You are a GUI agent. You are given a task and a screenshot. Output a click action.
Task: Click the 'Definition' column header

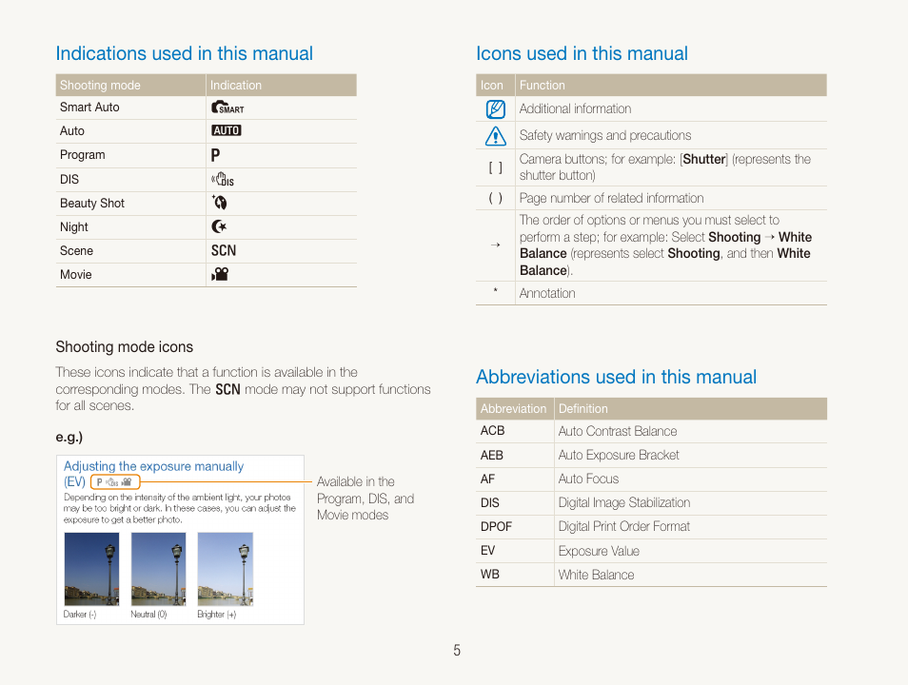[x=583, y=409]
